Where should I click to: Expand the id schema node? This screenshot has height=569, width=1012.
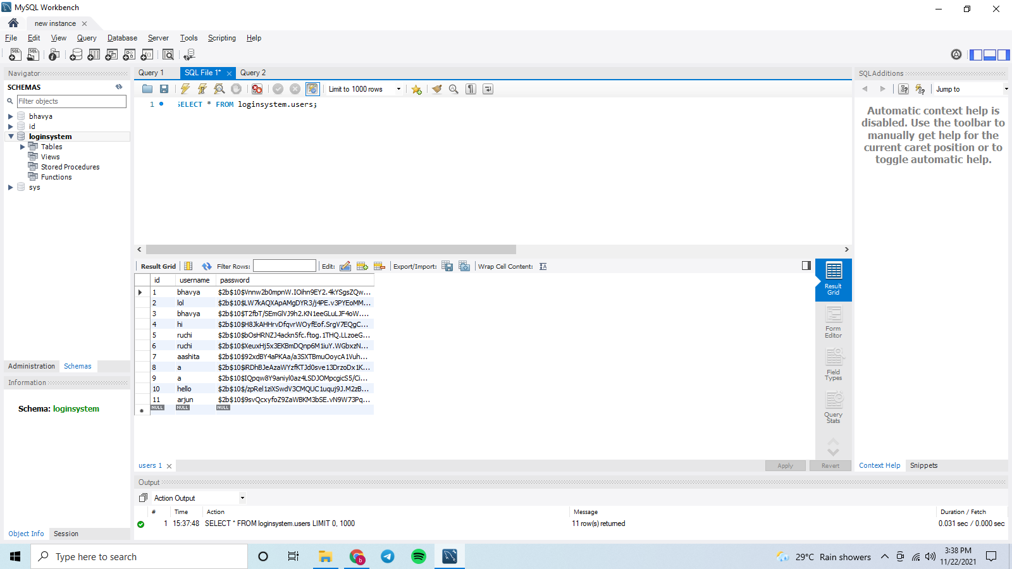(x=11, y=126)
